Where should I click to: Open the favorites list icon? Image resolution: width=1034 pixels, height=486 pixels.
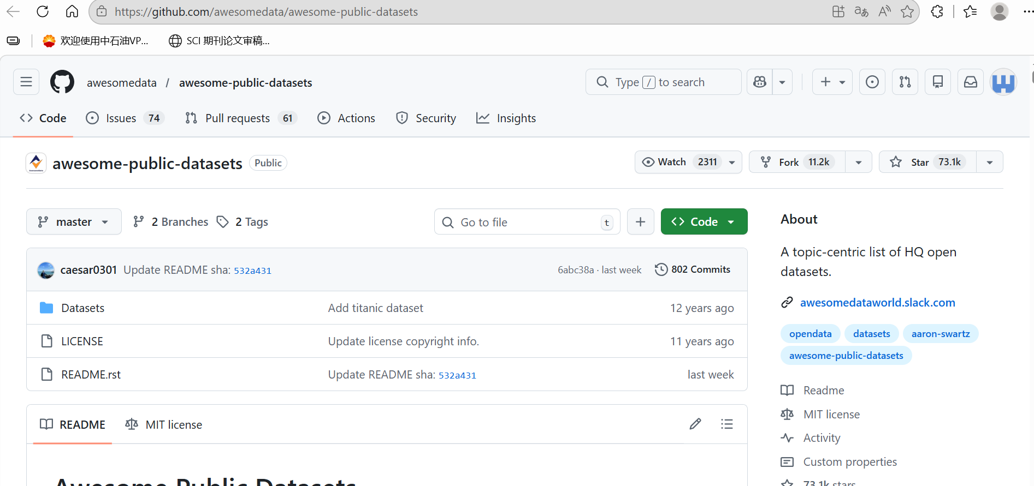971,11
